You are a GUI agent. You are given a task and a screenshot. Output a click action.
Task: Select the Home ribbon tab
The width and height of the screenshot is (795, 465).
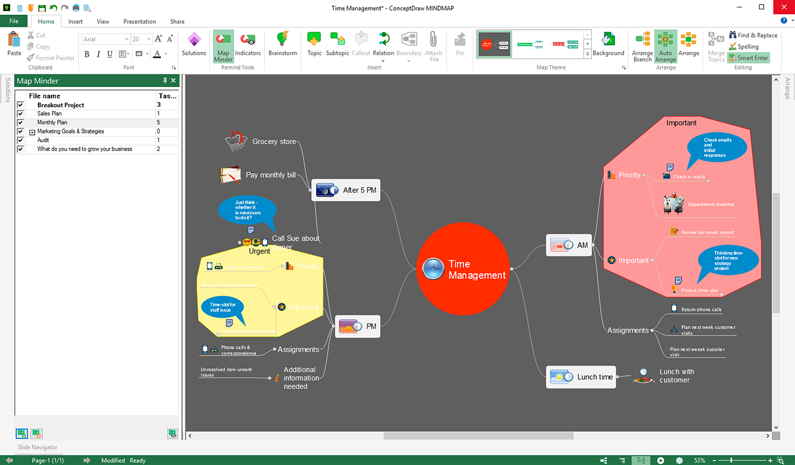[x=46, y=21]
